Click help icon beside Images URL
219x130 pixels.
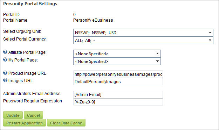click(5, 80)
